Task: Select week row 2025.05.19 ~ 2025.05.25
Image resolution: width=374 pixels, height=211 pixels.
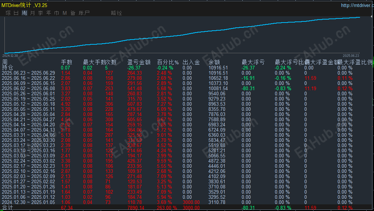Action: [28, 99]
